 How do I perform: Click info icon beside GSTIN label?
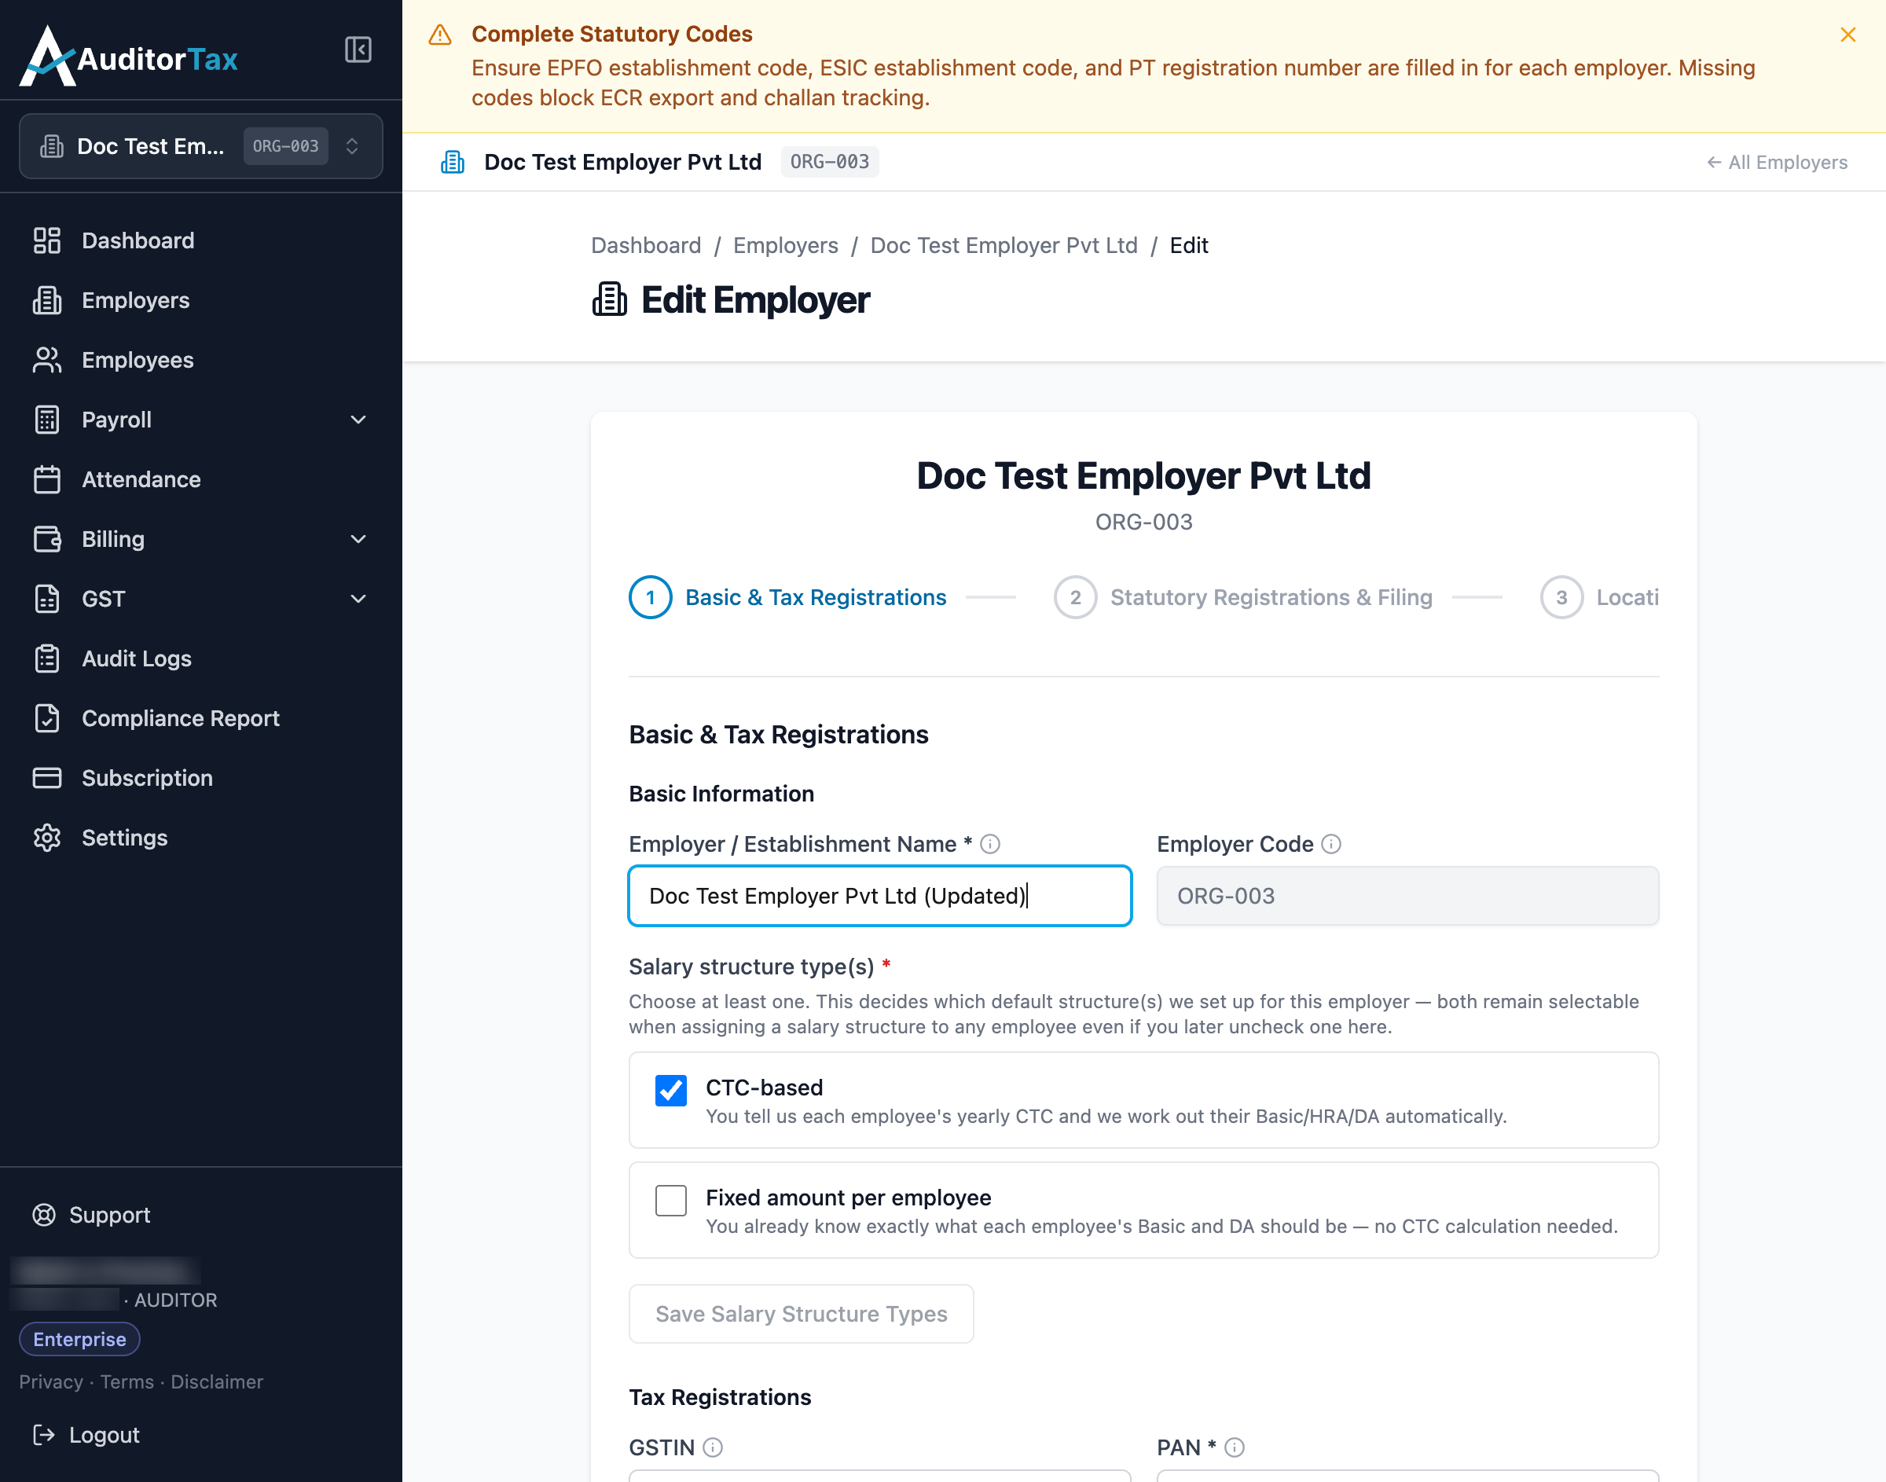click(712, 1447)
